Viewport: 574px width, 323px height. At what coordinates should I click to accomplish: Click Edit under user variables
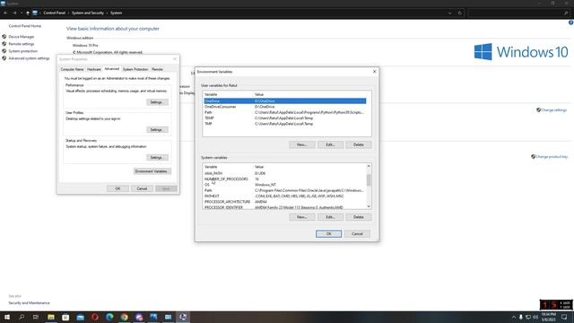[x=330, y=144]
